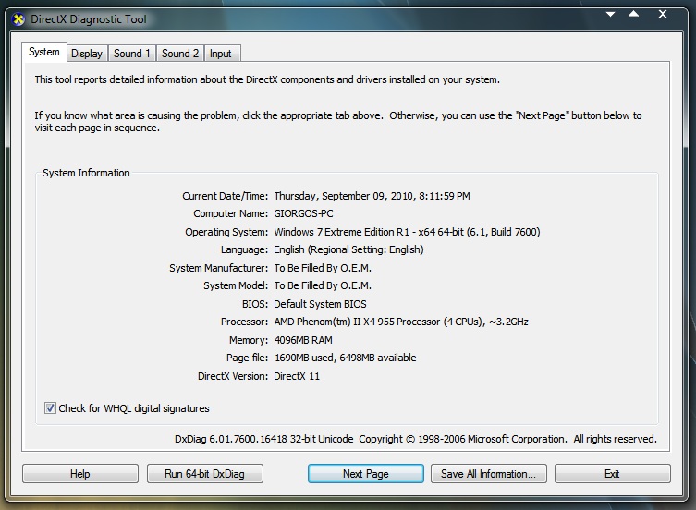Click the System Manufacturer To Be Filled value
696x510 pixels.
pos(323,268)
